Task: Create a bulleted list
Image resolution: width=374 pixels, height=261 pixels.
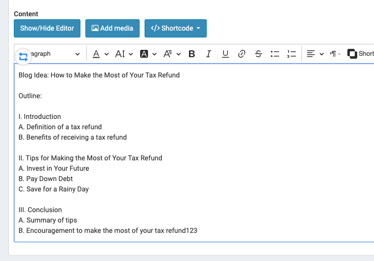Action: tap(275, 54)
